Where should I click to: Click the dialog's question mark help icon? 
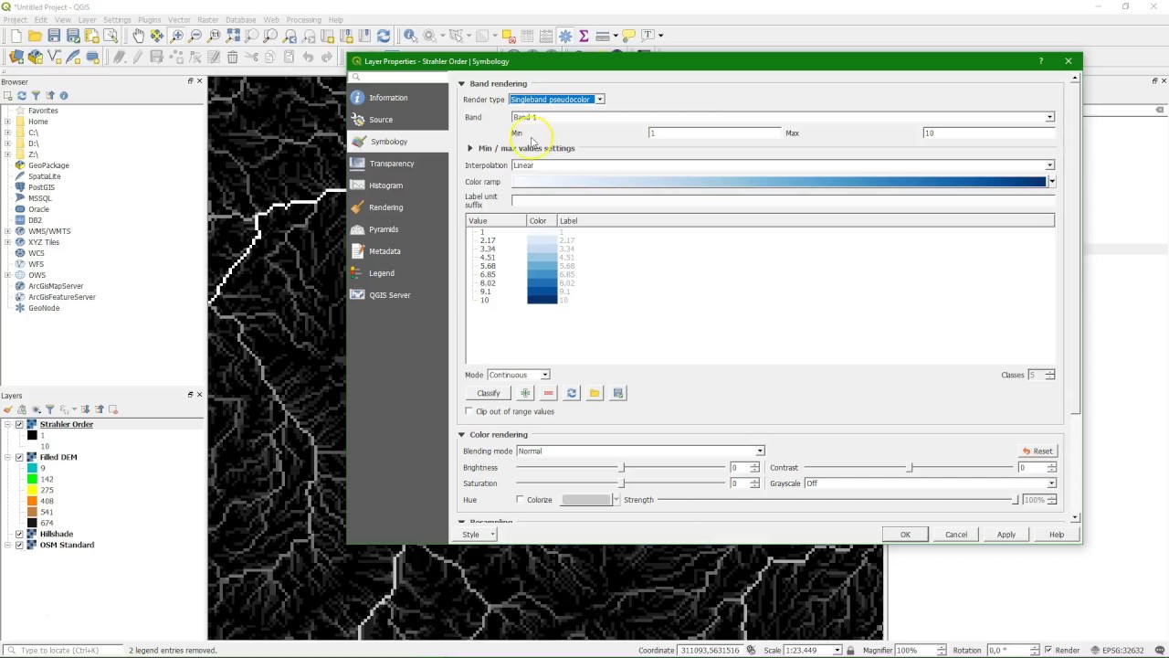[1040, 61]
